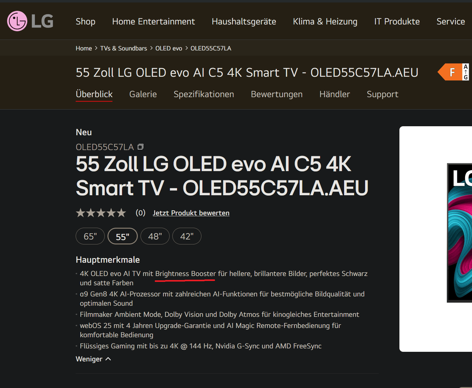Click the 'Filmmaker Ambient Mode' feature line

click(219, 314)
